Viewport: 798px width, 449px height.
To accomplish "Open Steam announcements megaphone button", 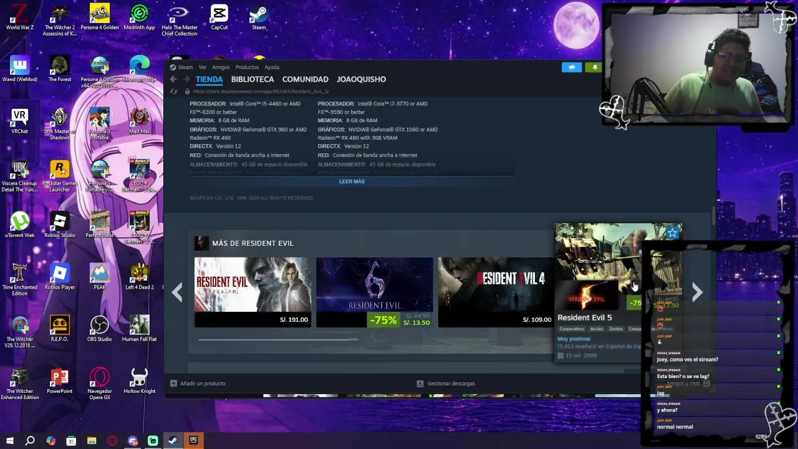I will 572,67.
